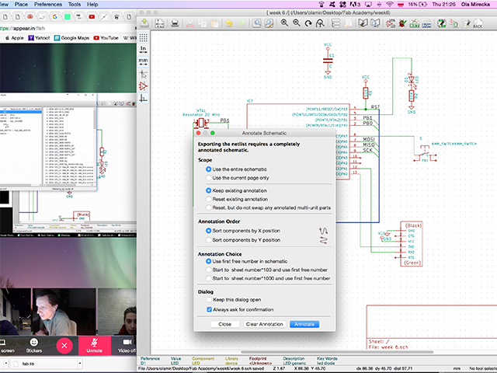The height and width of the screenshot is (373, 497).
Task: Open the Yahoo! bookmark in browser
Action: point(39,38)
